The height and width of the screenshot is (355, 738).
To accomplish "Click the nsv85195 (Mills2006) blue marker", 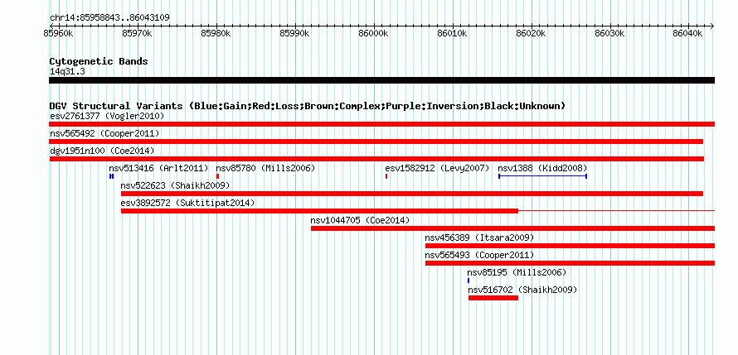I will tap(469, 281).
